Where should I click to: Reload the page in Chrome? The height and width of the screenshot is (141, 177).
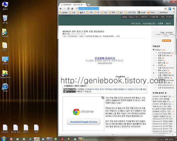pyautogui.click(x=68, y=9)
